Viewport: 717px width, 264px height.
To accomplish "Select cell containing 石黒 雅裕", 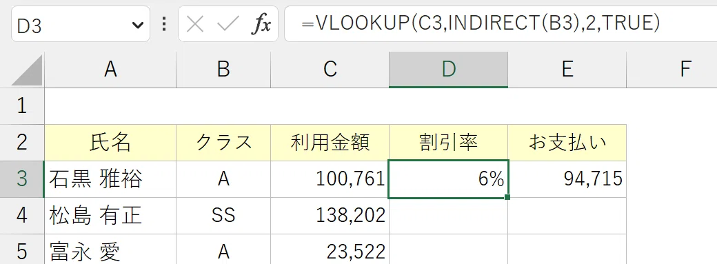I will (110, 179).
